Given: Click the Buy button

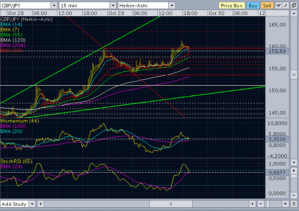Looking at the screenshot, I should (253, 6).
